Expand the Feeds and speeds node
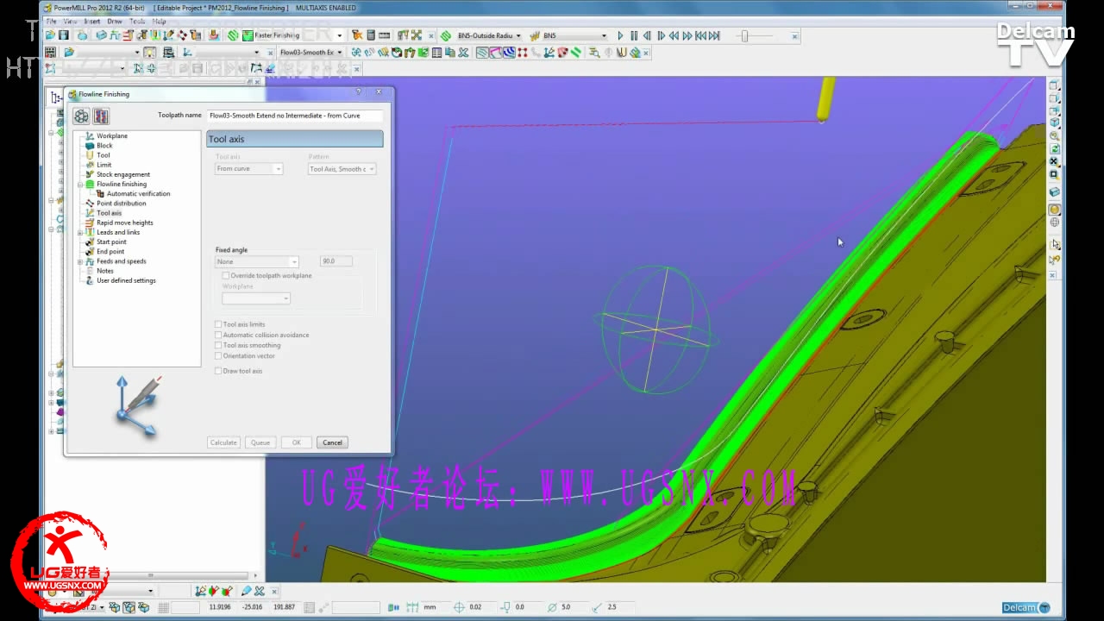1104x621 pixels. point(80,261)
